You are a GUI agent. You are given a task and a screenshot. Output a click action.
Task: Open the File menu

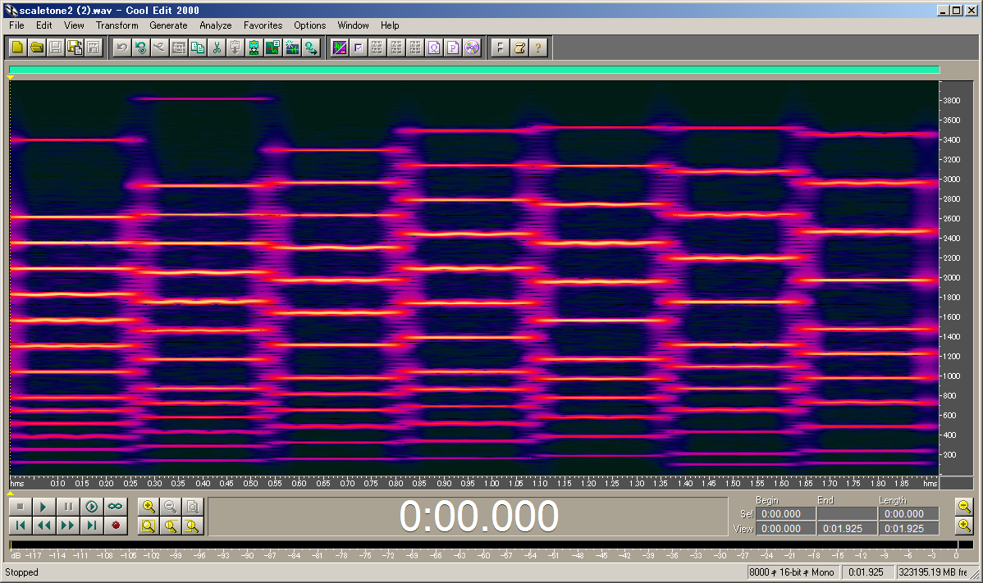[x=17, y=25]
